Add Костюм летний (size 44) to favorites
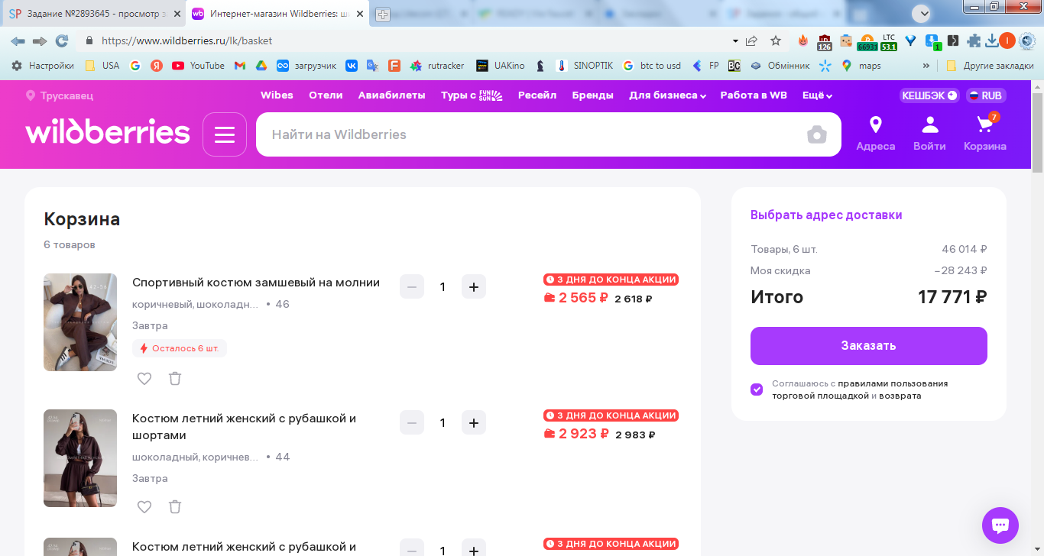Screen dimensions: 1044x556 (x=144, y=506)
